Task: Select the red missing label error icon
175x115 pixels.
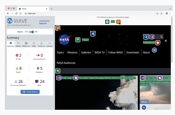Action: click(x=158, y=43)
